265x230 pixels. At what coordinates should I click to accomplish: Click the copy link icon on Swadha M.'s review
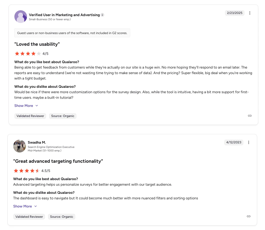coord(249,216)
